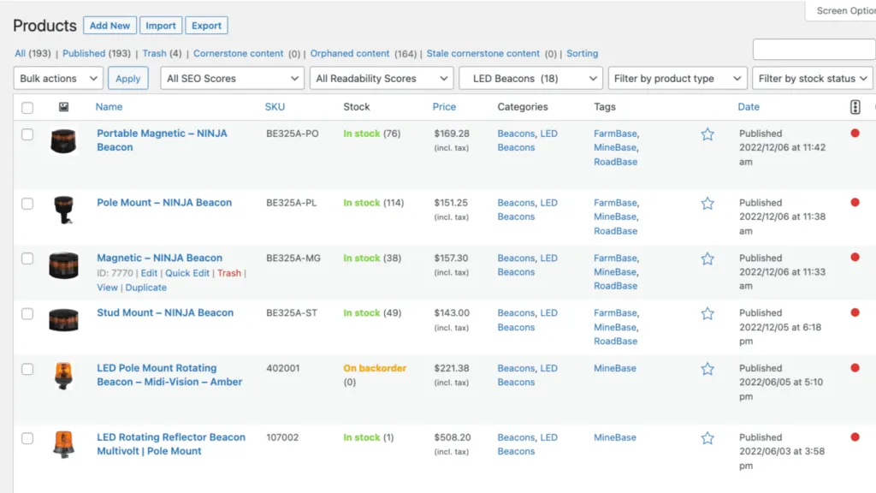
Task: Open the Sorting view
Action: pyautogui.click(x=582, y=54)
